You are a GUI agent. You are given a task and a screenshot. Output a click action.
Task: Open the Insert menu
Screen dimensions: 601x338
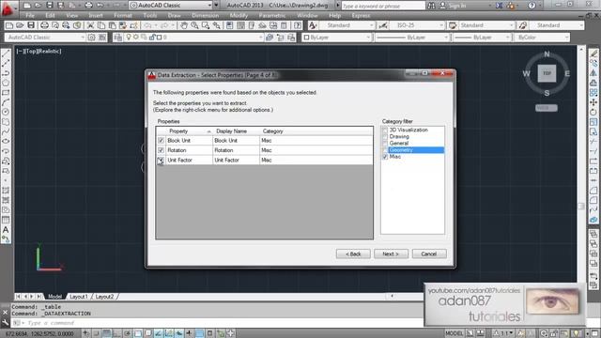pyautogui.click(x=96, y=16)
